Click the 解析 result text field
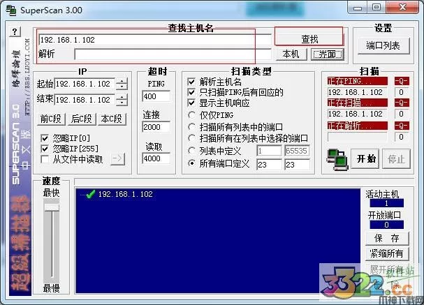This screenshot has width=424, height=305. point(173,54)
